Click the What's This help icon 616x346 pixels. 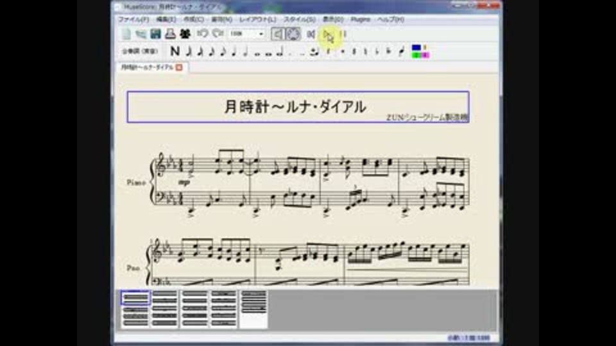point(185,34)
